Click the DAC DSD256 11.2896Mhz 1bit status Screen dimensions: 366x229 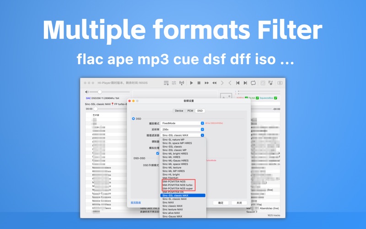point(102,98)
